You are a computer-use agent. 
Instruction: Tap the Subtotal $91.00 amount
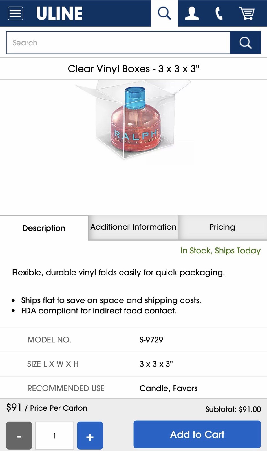point(233,409)
